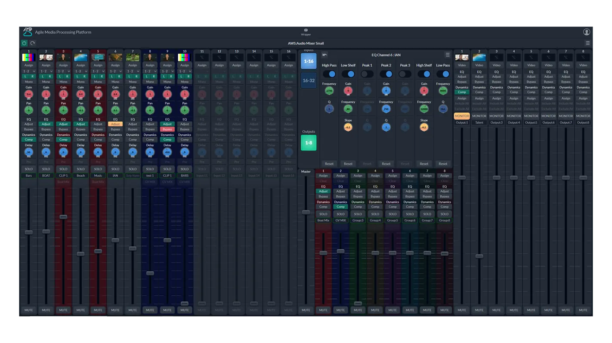
Task: Click the back arrow in EQ panel
Action: pyautogui.click(x=325, y=55)
